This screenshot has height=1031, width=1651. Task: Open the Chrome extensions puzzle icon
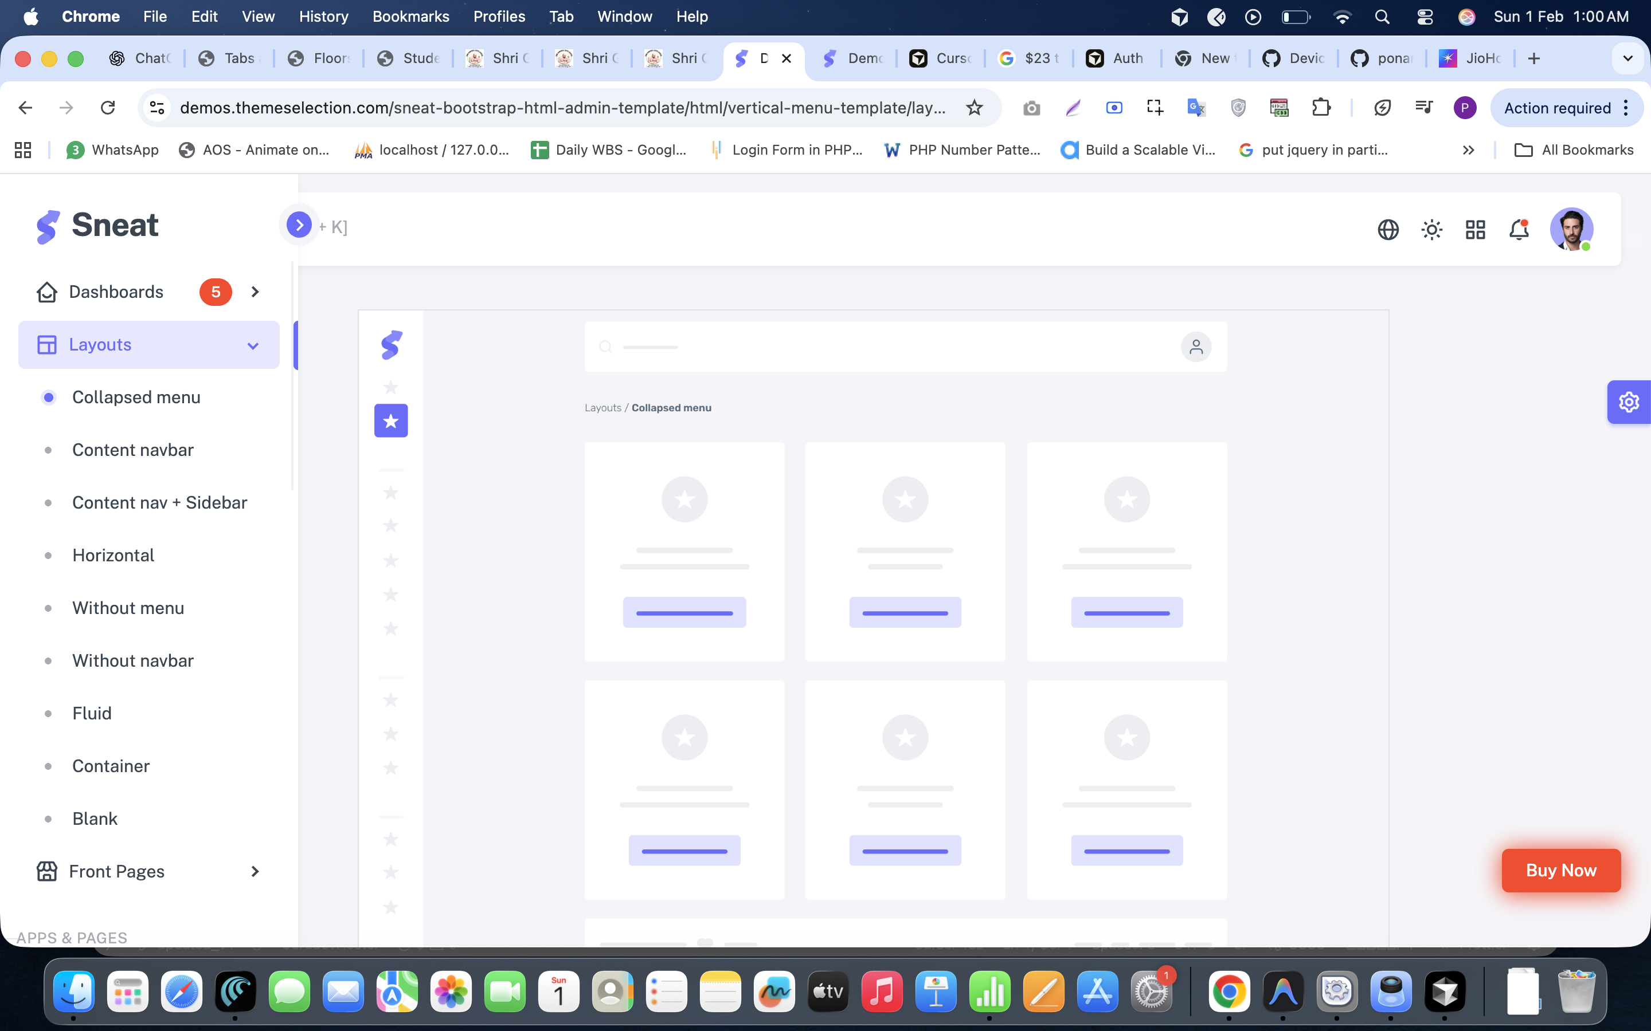[x=1321, y=108]
